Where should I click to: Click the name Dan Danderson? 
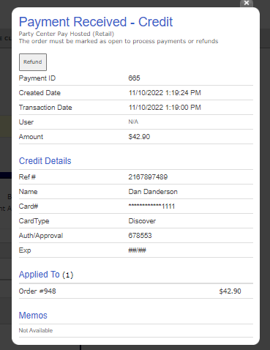tap(153, 192)
